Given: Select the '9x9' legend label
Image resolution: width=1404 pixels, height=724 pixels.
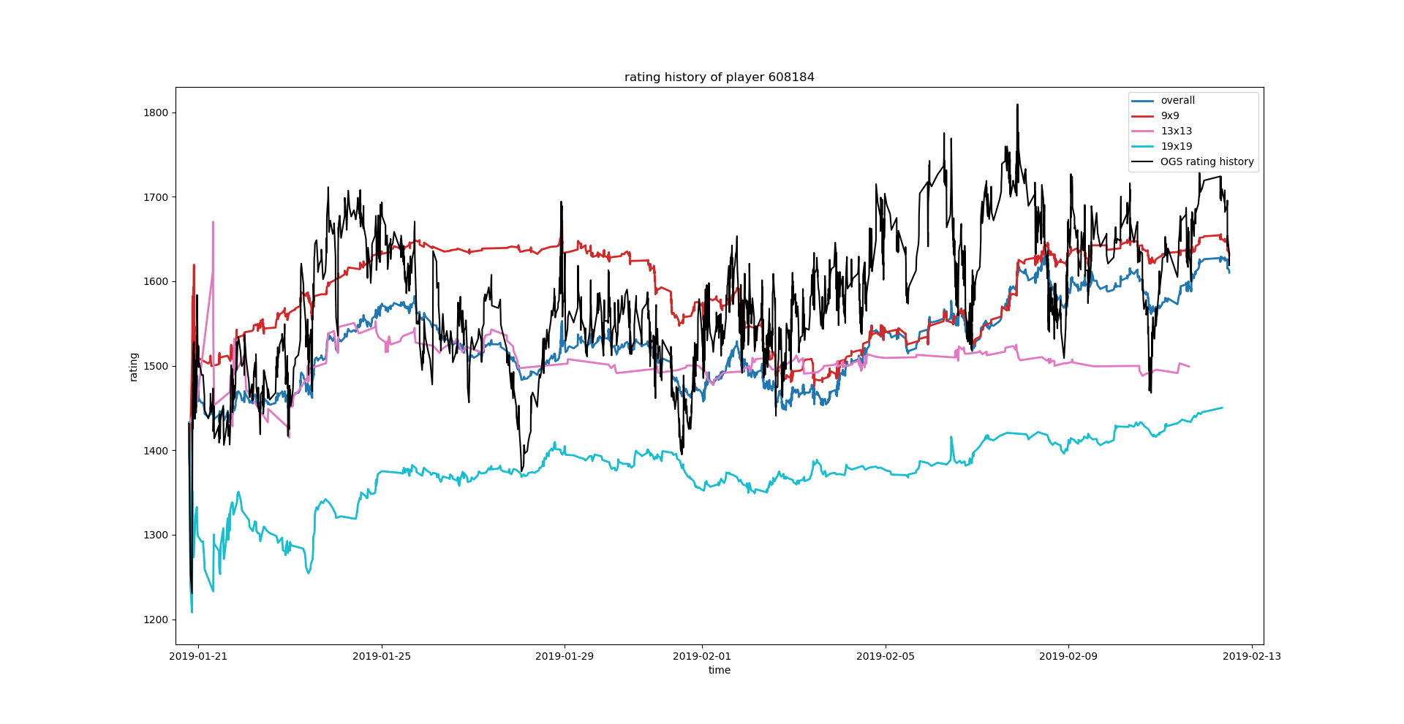Looking at the screenshot, I should [x=1170, y=116].
